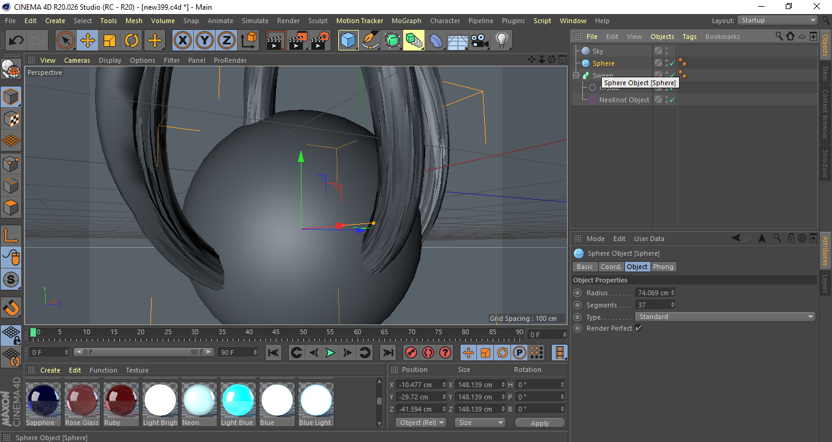This screenshot has width=832, height=442.
Task: Open the spline Pen tool
Action: click(370, 41)
